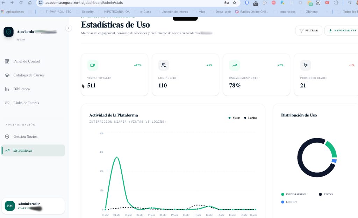Image resolution: width=358 pixels, height=218 pixels.
Task: Click the trending arrow icon on Engagement Rate
Action: point(235,65)
